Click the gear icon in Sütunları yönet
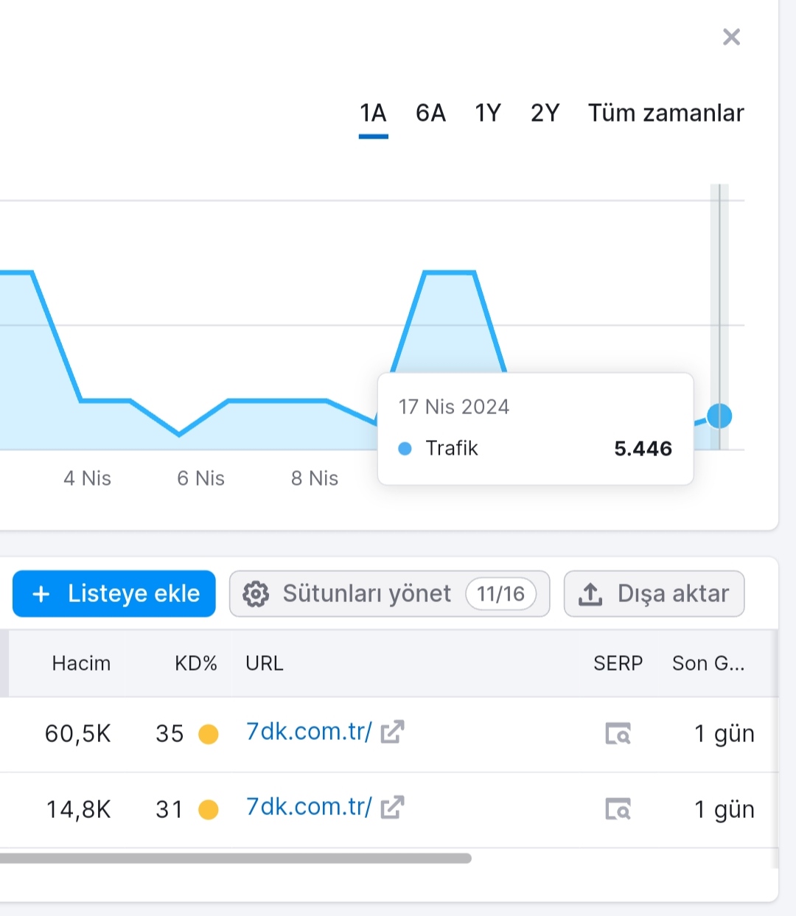 pyautogui.click(x=256, y=594)
